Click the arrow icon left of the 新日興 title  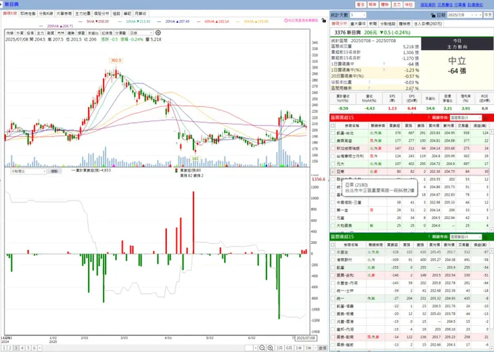(2, 5)
